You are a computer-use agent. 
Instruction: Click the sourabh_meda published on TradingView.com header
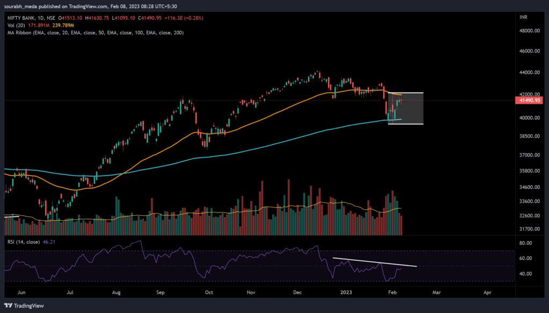pyautogui.click(x=90, y=6)
